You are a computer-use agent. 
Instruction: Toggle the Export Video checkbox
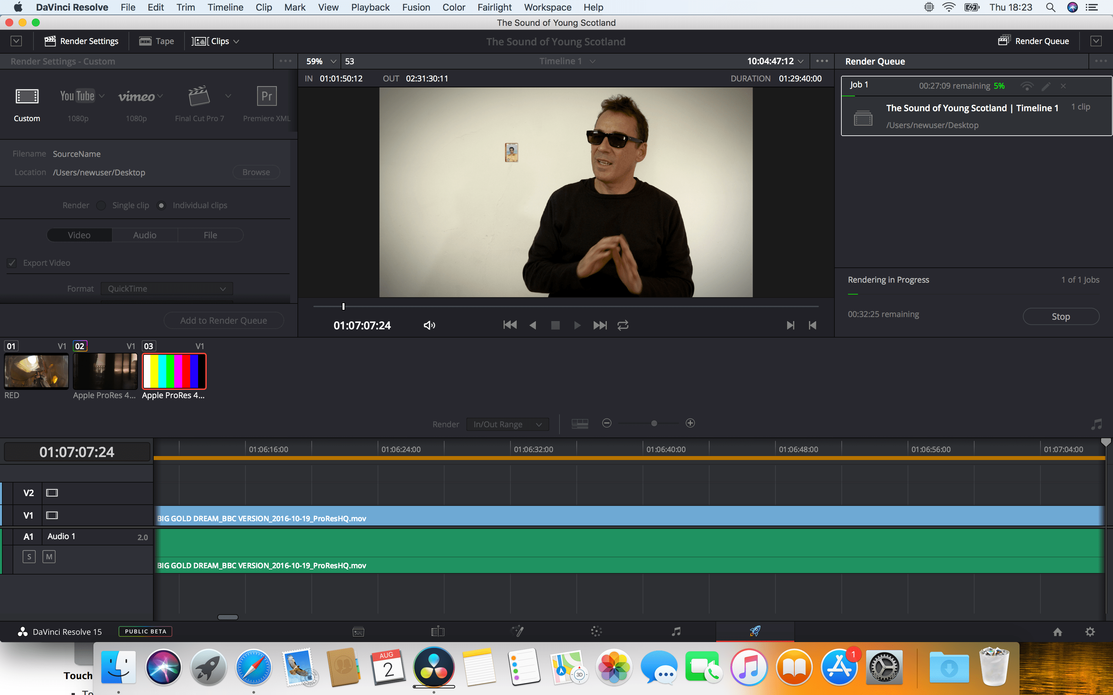[x=12, y=263]
